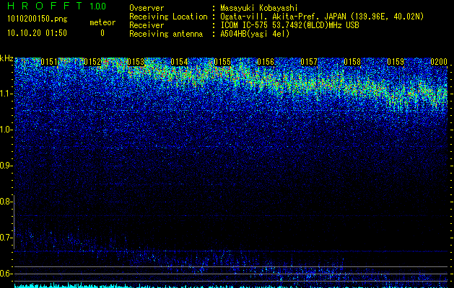
Task: Click version number 1.00
Action: [98, 6]
